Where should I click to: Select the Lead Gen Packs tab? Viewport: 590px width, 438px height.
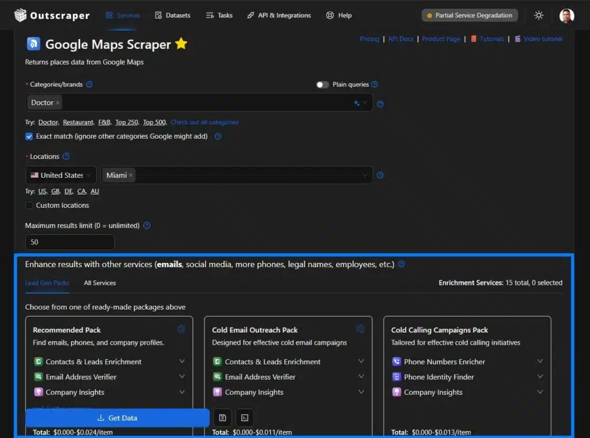tap(47, 283)
